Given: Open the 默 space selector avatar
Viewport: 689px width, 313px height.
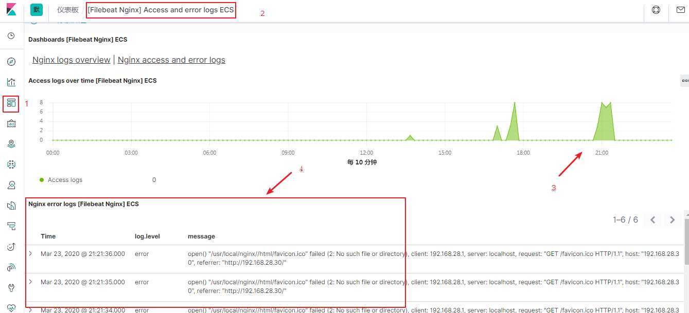Looking at the screenshot, I should 37,10.
